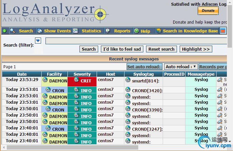Screen dimensions: 233x151
Task: Click the I'd like to feel sad button
Action: pos(123,49)
